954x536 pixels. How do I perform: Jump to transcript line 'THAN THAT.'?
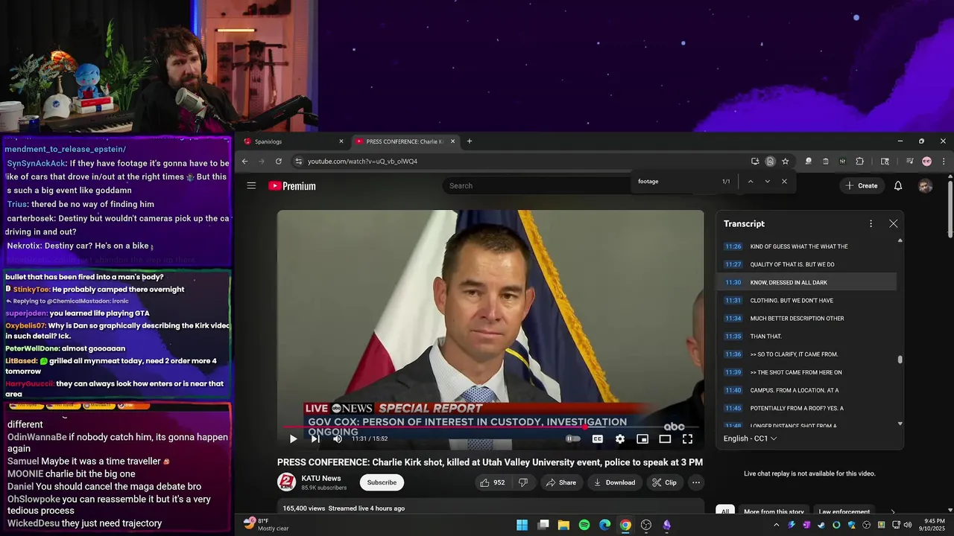pyautogui.click(x=766, y=336)
